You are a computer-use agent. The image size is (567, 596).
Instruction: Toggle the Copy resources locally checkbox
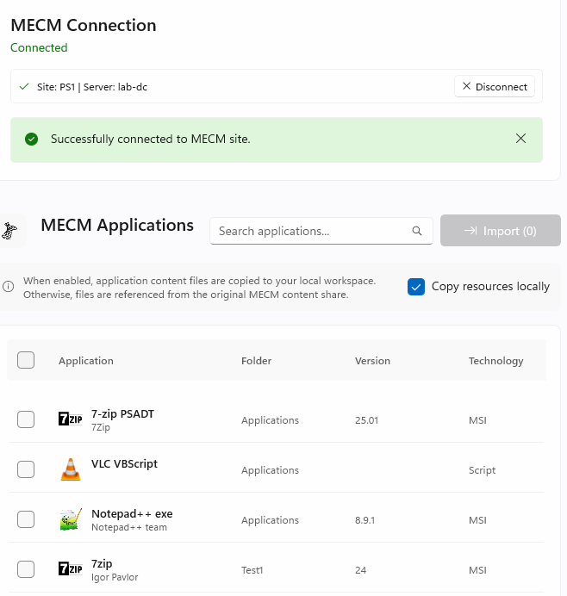coord(416,287)
